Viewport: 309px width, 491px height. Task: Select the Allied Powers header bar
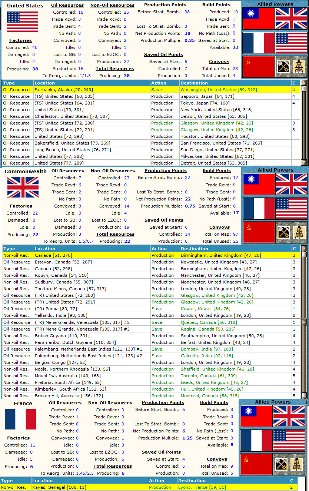point(275,4)
